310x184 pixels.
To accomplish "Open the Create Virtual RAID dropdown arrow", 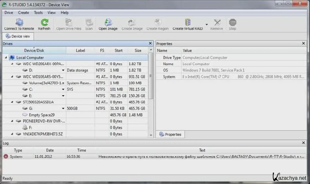I will pyautogui.click(x=207, y=25).
